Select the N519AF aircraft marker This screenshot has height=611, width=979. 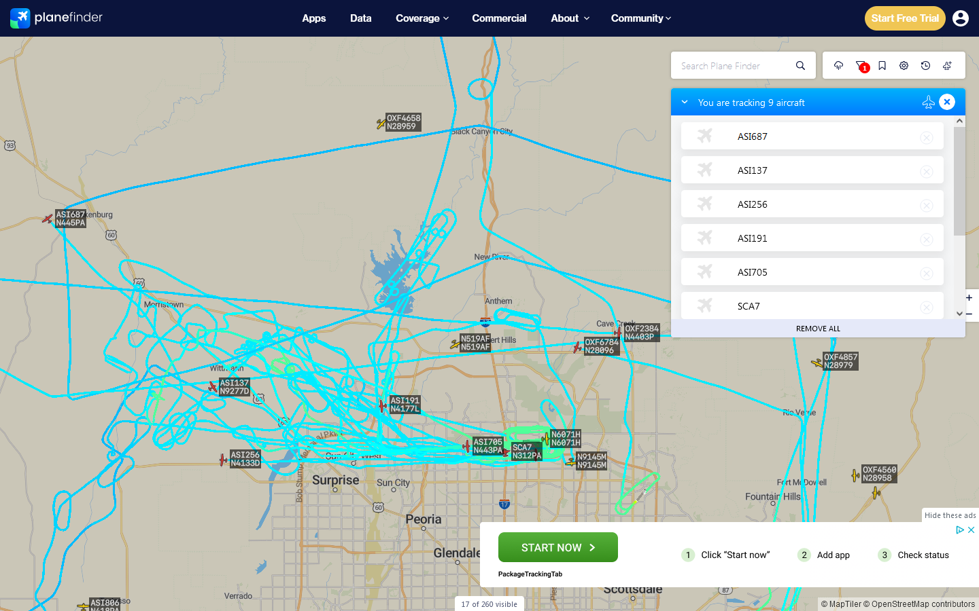point(454,344)
